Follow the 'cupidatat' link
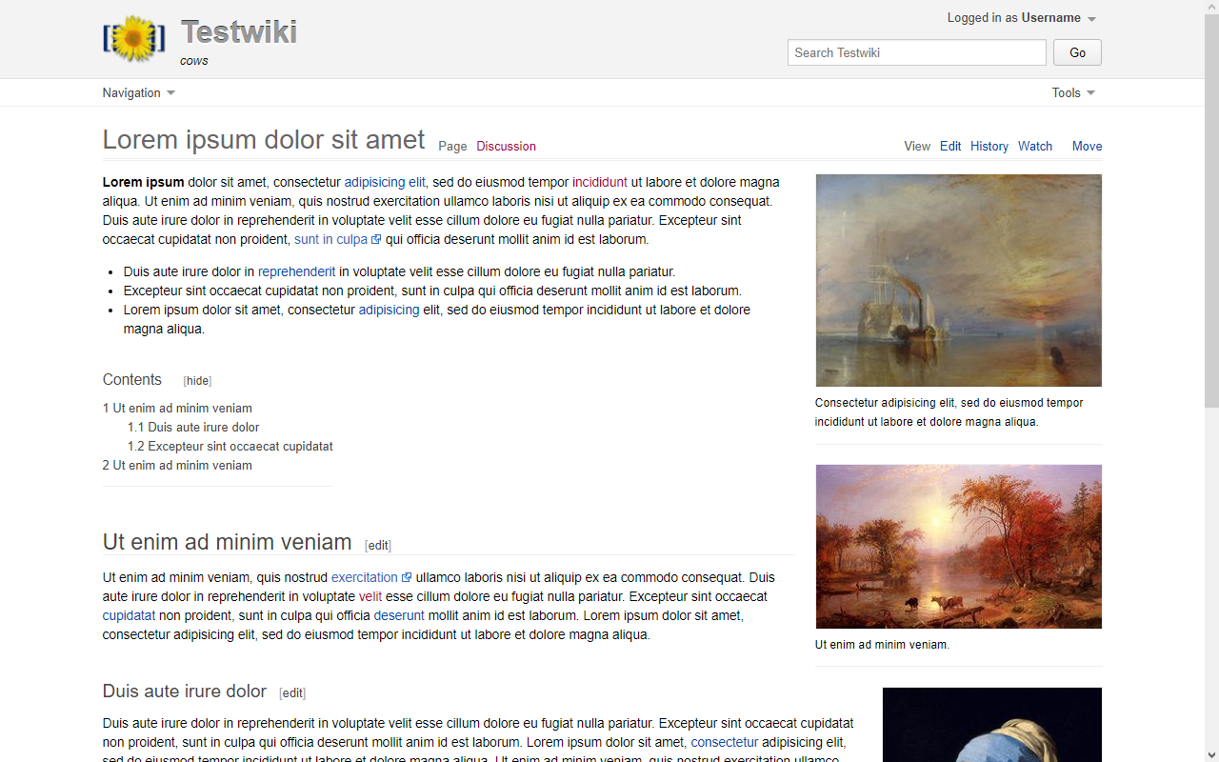The height and width of the screenshot is (762, 1219). tap(129, 615)
